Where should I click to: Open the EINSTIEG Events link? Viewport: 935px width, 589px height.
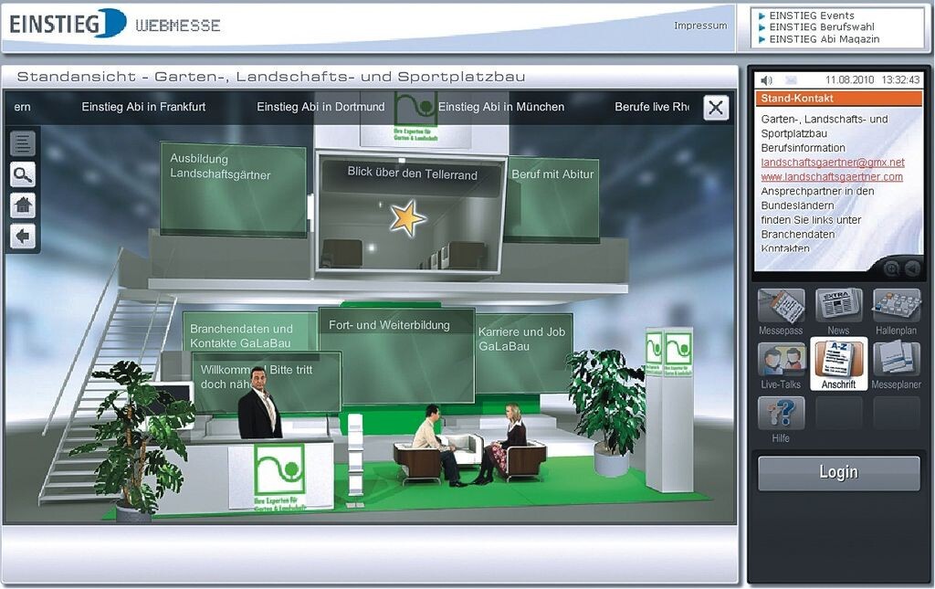(811, 16)
